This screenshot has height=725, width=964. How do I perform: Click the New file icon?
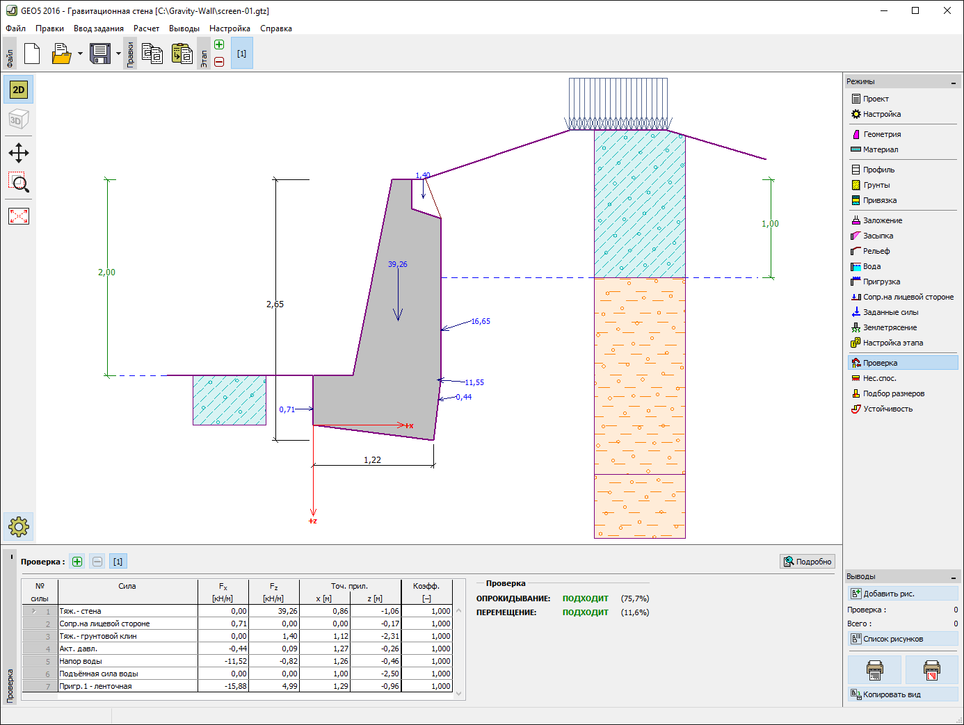(32, 54)
